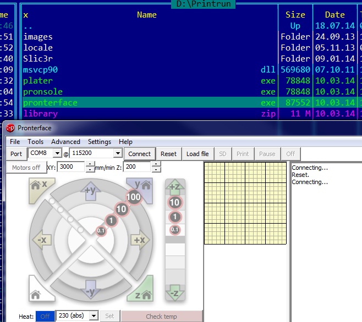Screen dimensions: 362x322
Task: Increase Z feedrate with spinner up arrow
Action: (156, 164)
